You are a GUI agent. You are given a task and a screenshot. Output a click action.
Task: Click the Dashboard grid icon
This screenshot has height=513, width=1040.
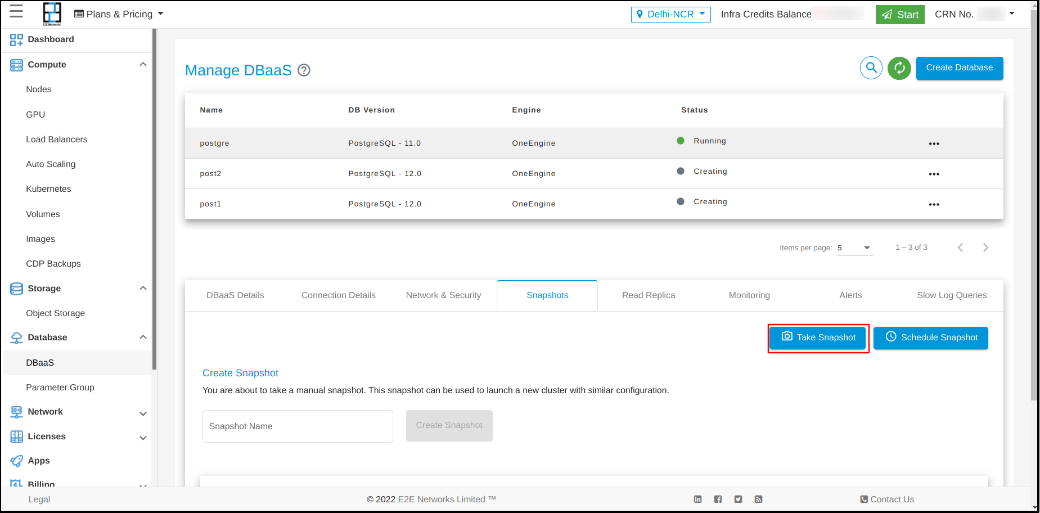point(16,39)
